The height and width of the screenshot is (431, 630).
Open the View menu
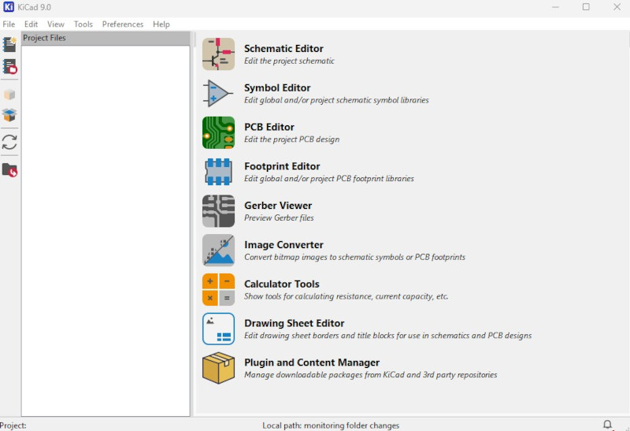pyautogui.click(x=55, y=24)
